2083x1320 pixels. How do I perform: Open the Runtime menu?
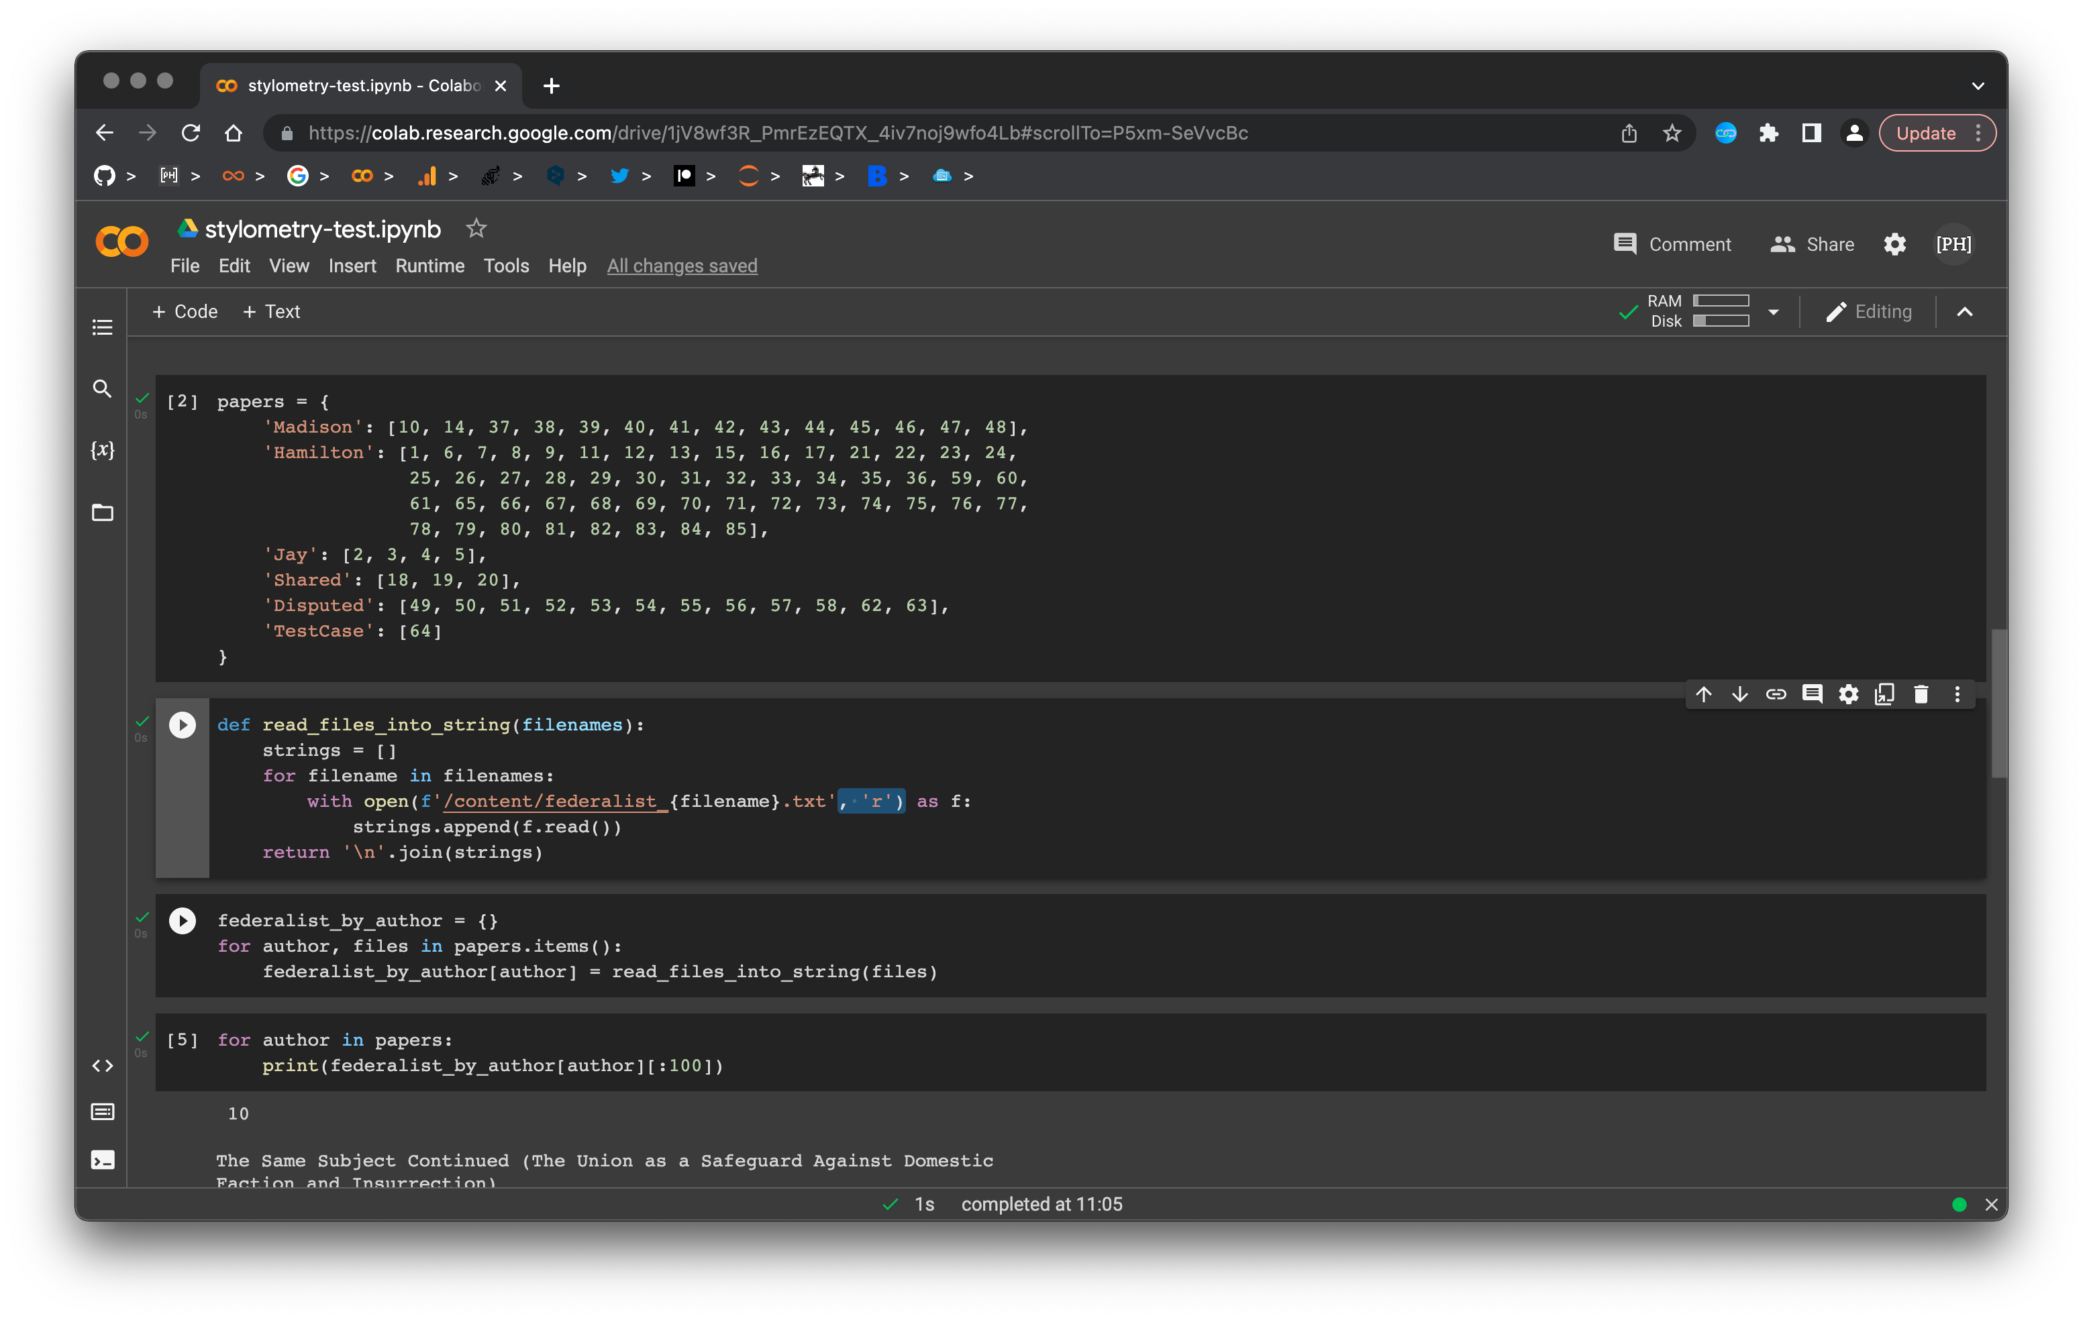(x=430, y=266)
